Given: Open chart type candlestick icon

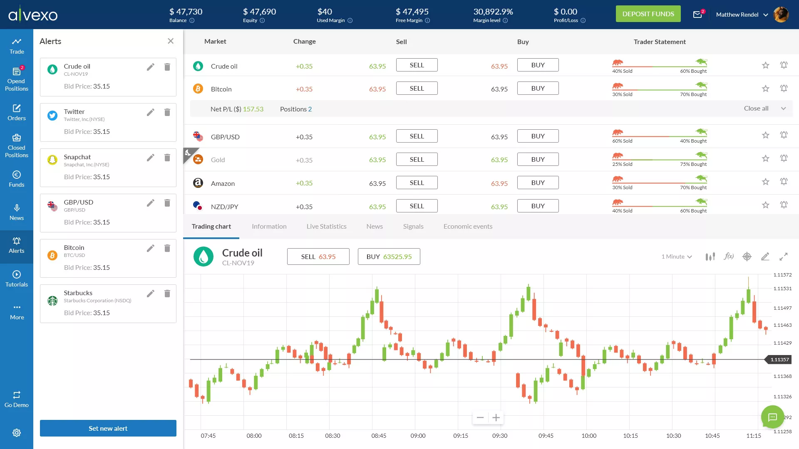Looking at the screenshot, I should coord(710,257).
